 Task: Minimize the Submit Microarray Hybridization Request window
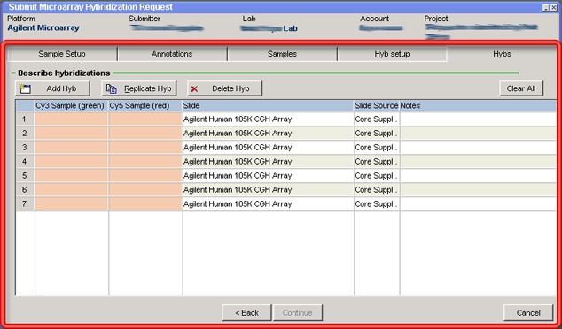[x=546, y=8]
